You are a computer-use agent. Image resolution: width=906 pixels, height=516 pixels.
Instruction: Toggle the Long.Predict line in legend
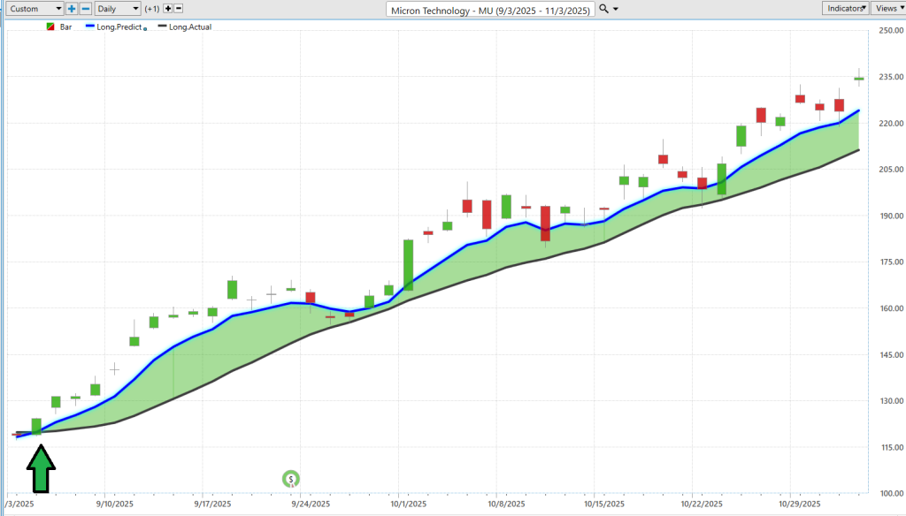[x=115, y=27]
